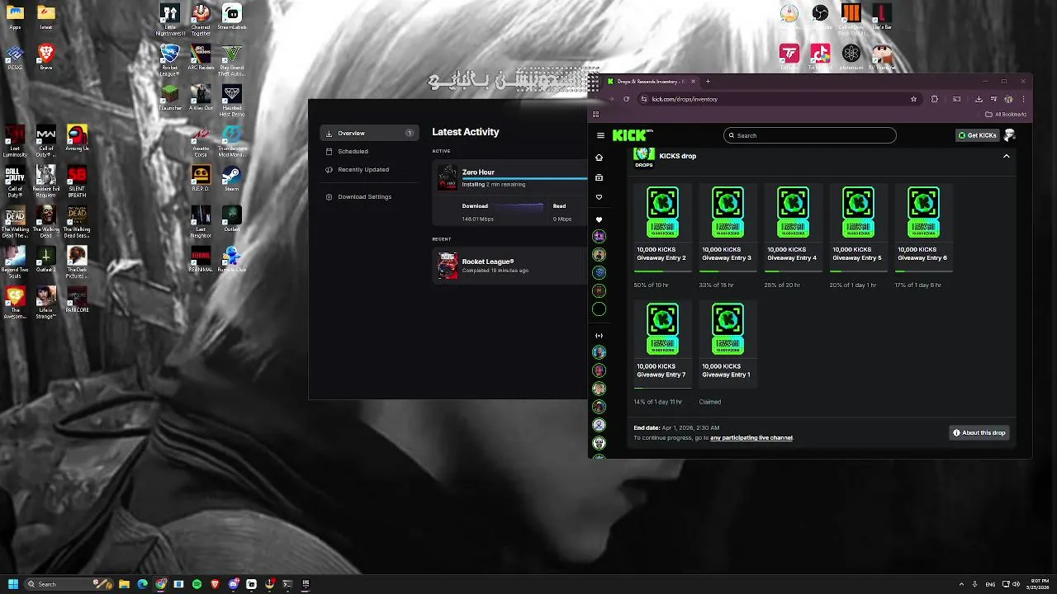Select Recently Updated in Epic downloads
The image size is (1057, 594).
[370, 169]
